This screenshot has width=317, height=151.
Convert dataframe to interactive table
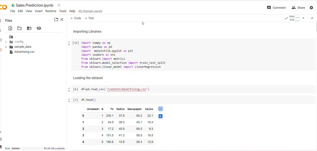point(161,109)
